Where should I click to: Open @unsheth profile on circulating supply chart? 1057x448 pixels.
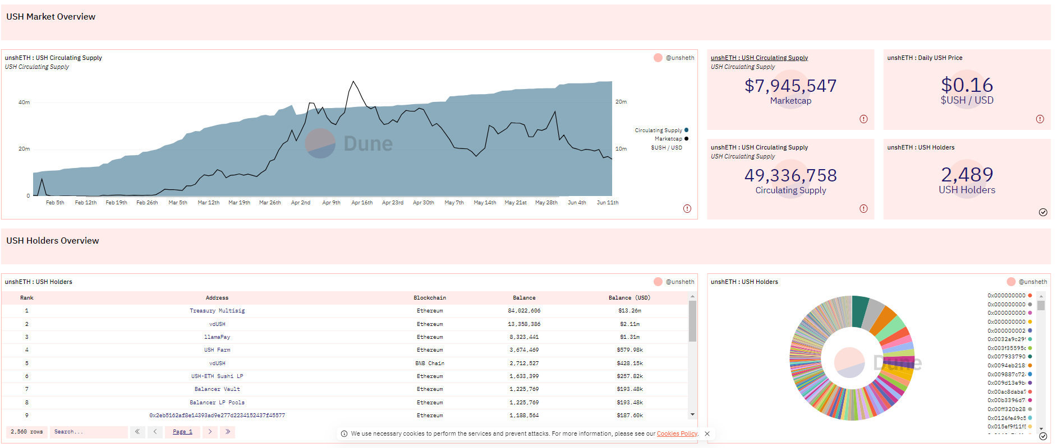pyautogui.click(x=679, y=58)
